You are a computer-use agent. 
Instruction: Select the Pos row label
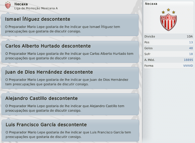pyautogui.click(x=147, y=42)
